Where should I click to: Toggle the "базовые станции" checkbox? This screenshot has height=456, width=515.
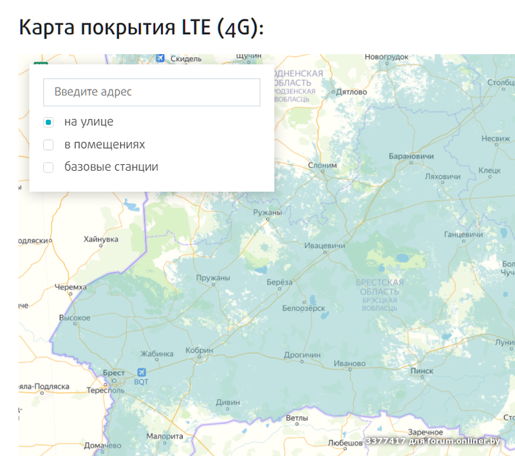point(48,167)
